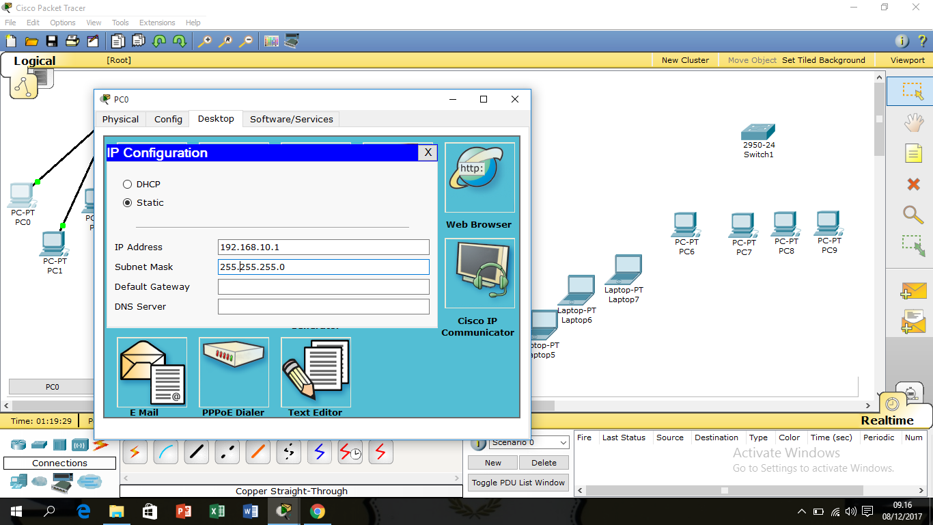Switch to the Software/Services tab
This screenshot has width=933, height=525.
292,119
